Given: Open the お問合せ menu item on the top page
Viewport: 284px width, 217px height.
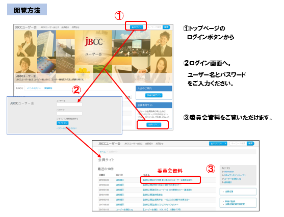Looking at the screenshot, I should [75, 28].
